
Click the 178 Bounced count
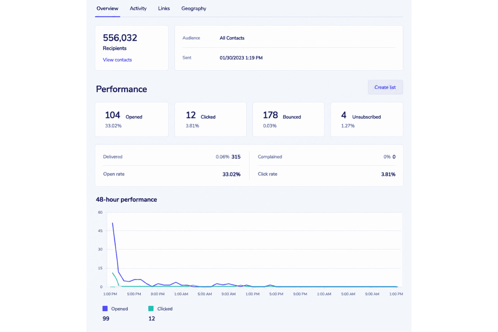270,115
